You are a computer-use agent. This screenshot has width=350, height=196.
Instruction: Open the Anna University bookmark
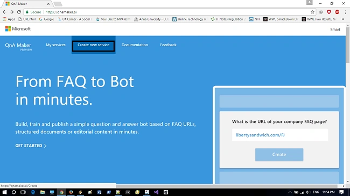(x=151, y=19)
